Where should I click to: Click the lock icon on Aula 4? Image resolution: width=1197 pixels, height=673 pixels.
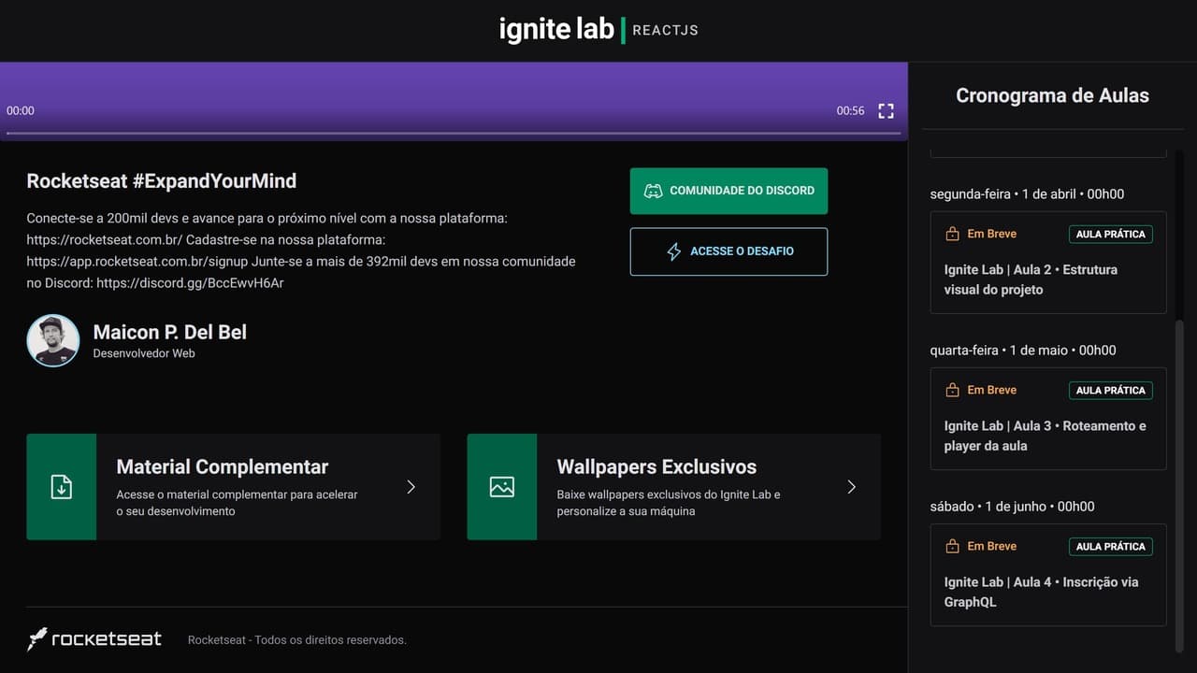tap(952, 547)
